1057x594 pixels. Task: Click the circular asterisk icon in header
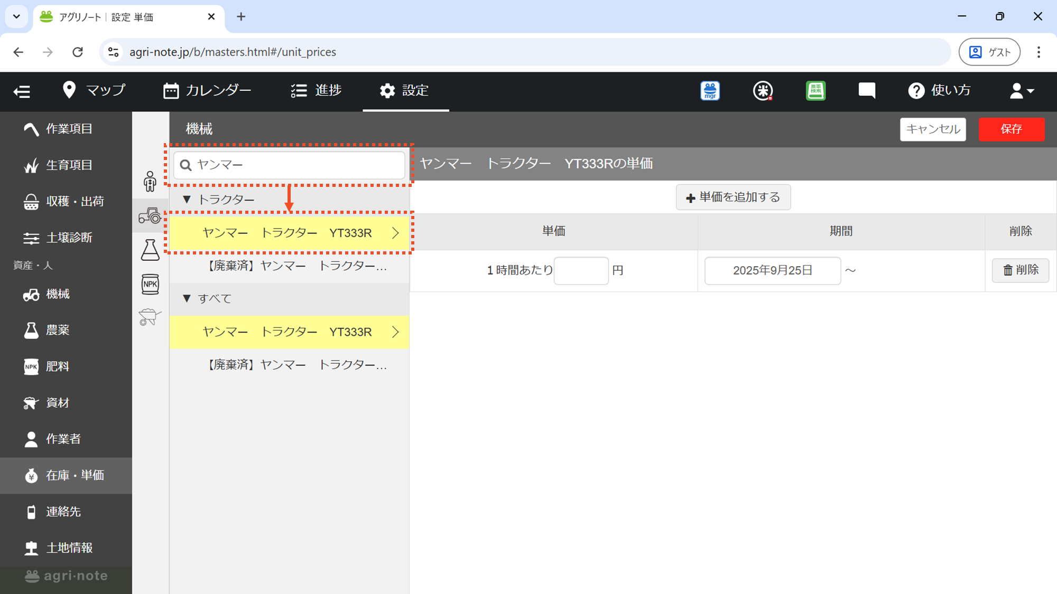click(763, 91)
